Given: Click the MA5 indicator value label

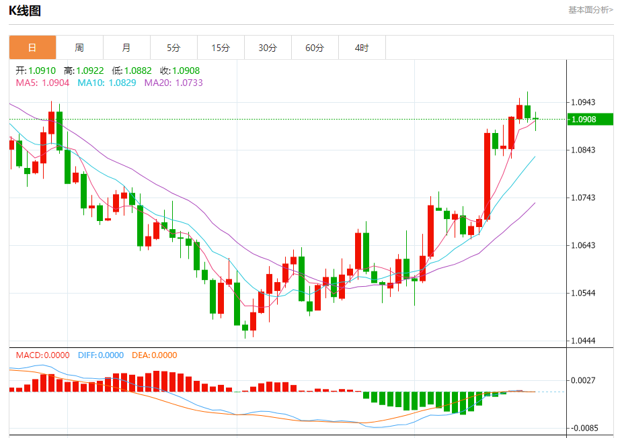Looking at the screenshot, I should tap(42, 83).
